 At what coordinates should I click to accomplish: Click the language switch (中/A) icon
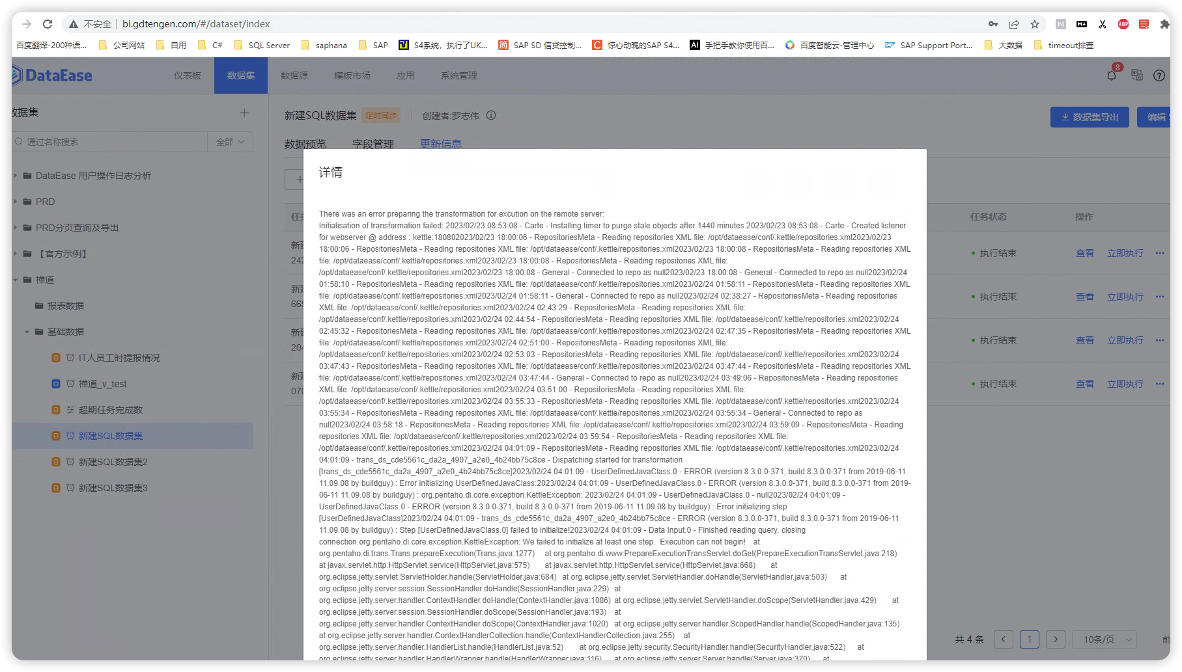1136,75
